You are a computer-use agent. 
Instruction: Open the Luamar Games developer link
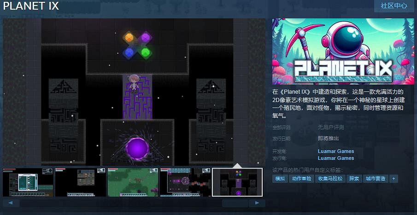coord(336,151)
